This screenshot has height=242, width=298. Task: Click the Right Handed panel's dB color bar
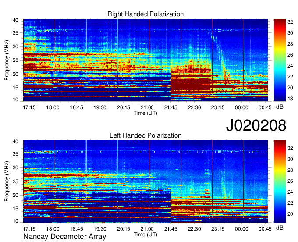pos(280,60)
